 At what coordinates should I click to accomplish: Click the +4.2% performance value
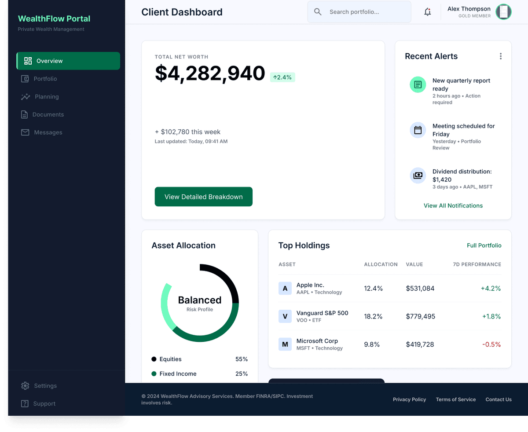click(491, 289)
